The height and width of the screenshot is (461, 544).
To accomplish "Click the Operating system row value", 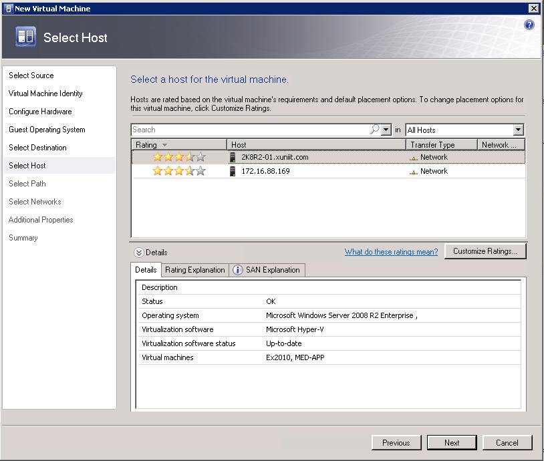I will point(342,315).
